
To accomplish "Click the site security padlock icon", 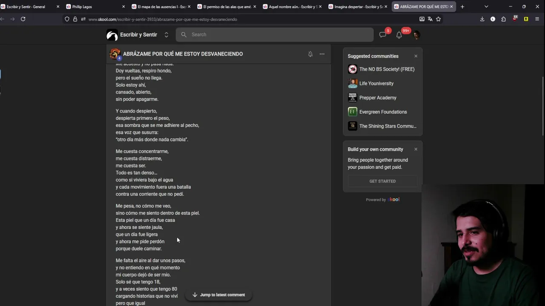I will pos(75,19).
